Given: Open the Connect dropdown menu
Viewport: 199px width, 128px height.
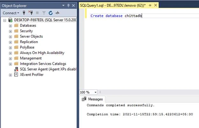Looking at the screenshot, I should (11, 13).
